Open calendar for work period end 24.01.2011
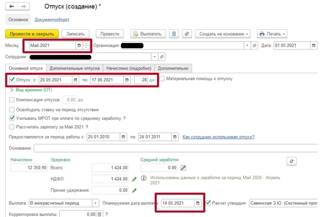The image size is (321, 217). [175, 137]
